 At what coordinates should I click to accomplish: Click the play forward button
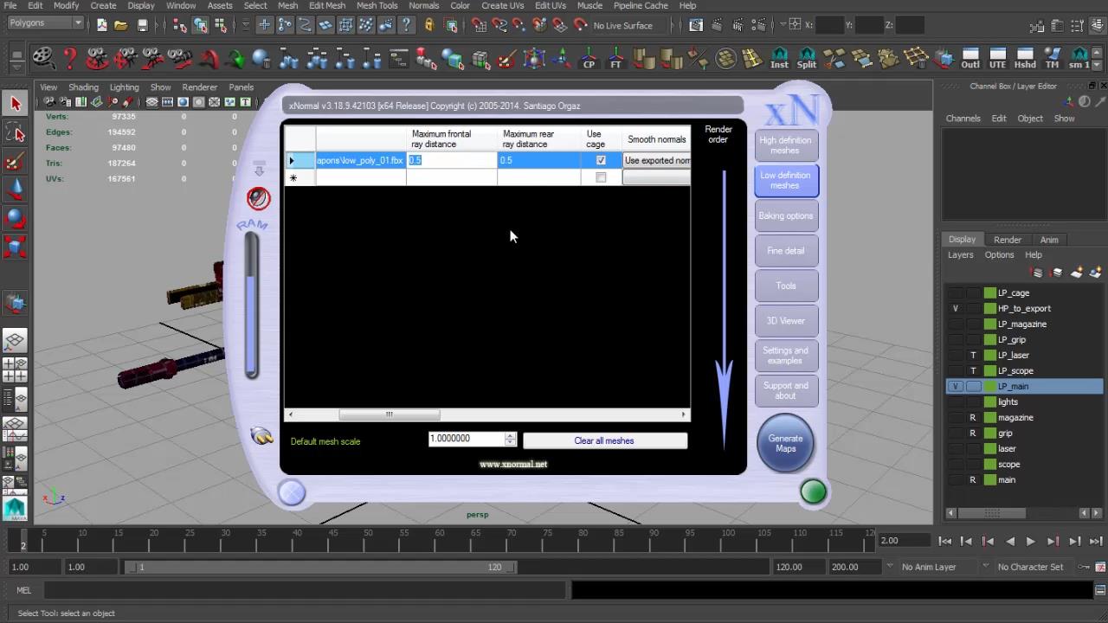pyautogui.click(x=1030, y=542)
